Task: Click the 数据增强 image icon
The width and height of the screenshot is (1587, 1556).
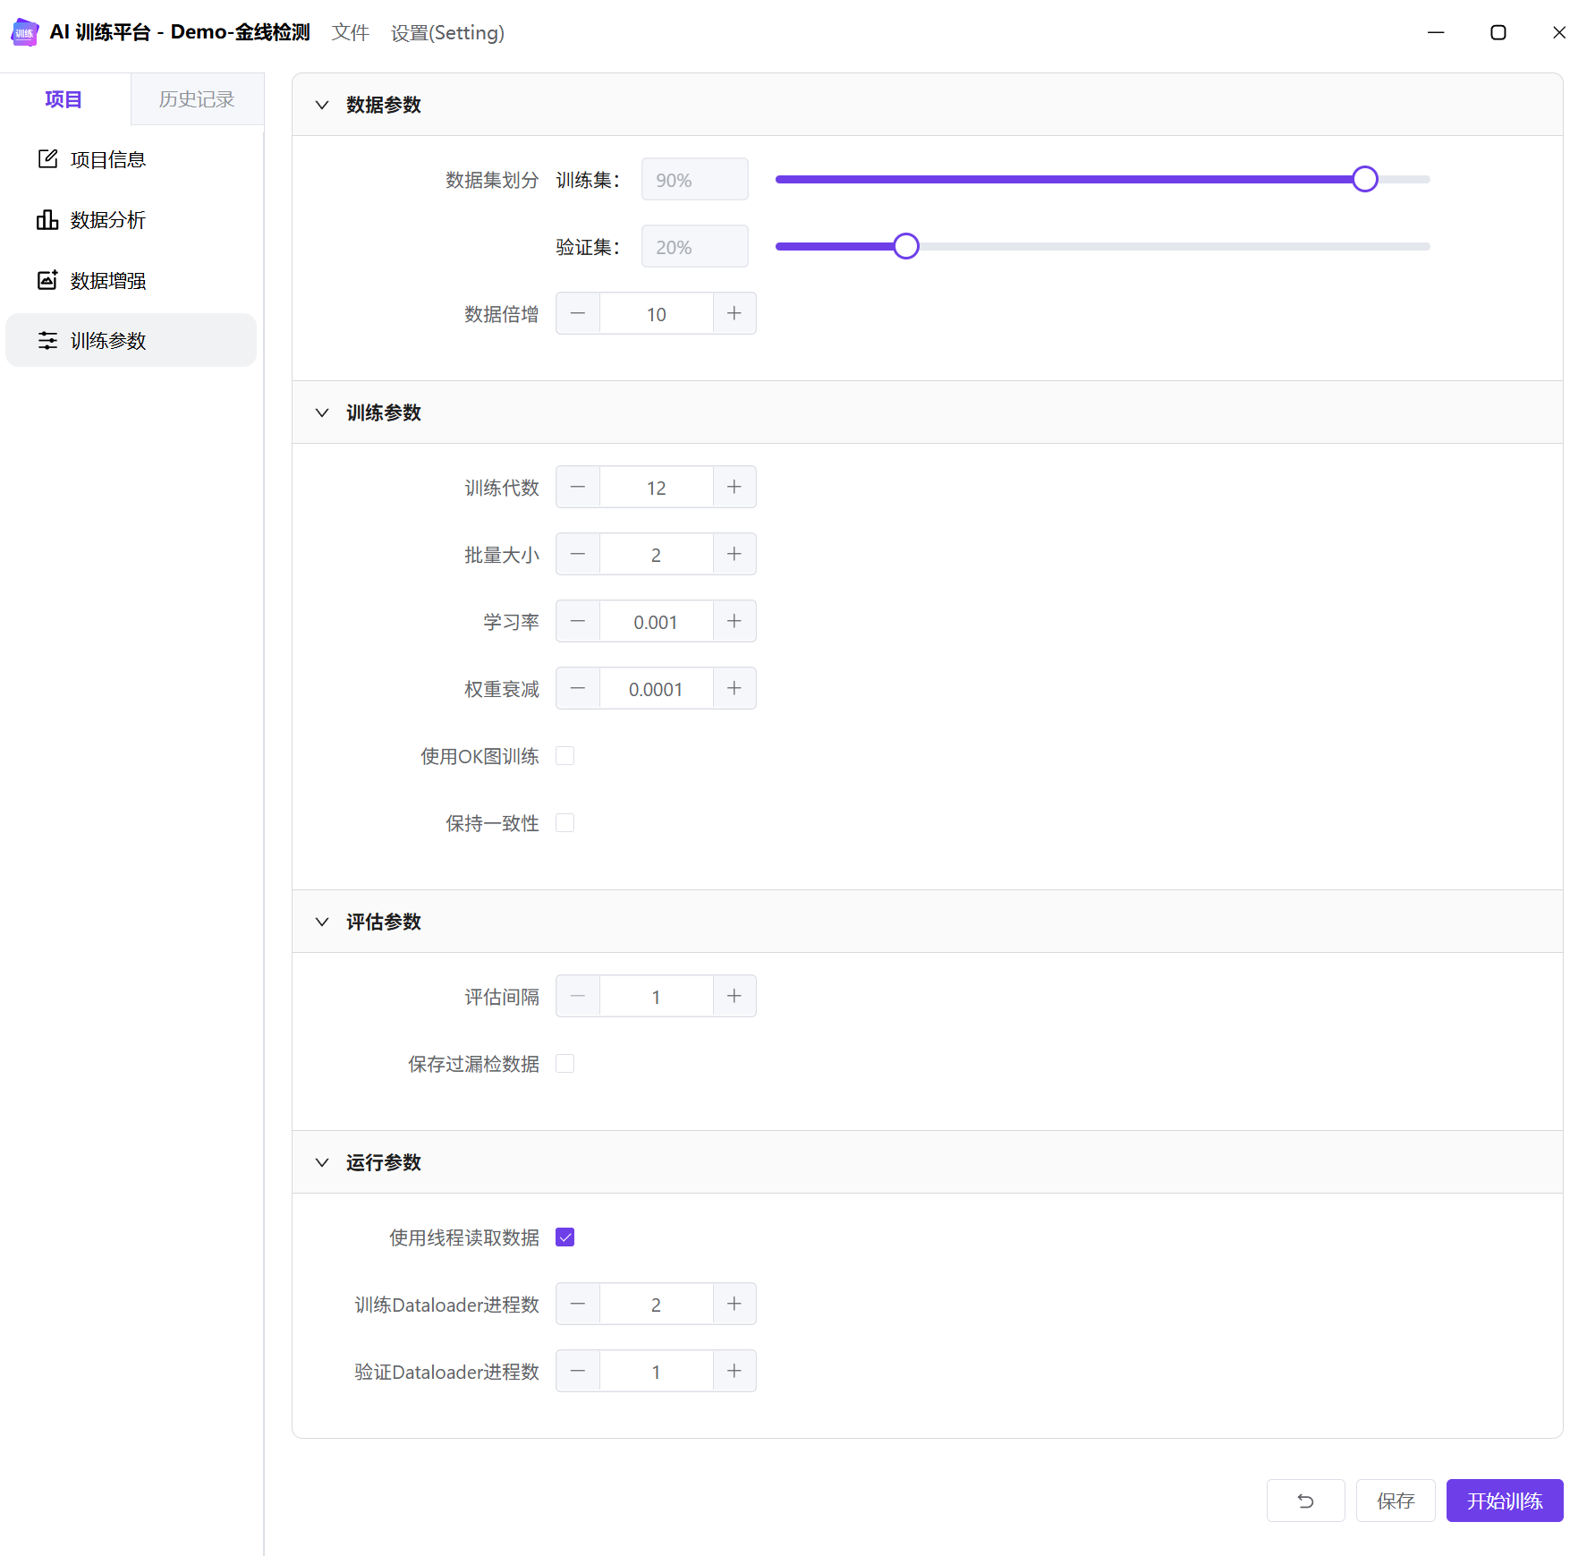Action: 47,280
